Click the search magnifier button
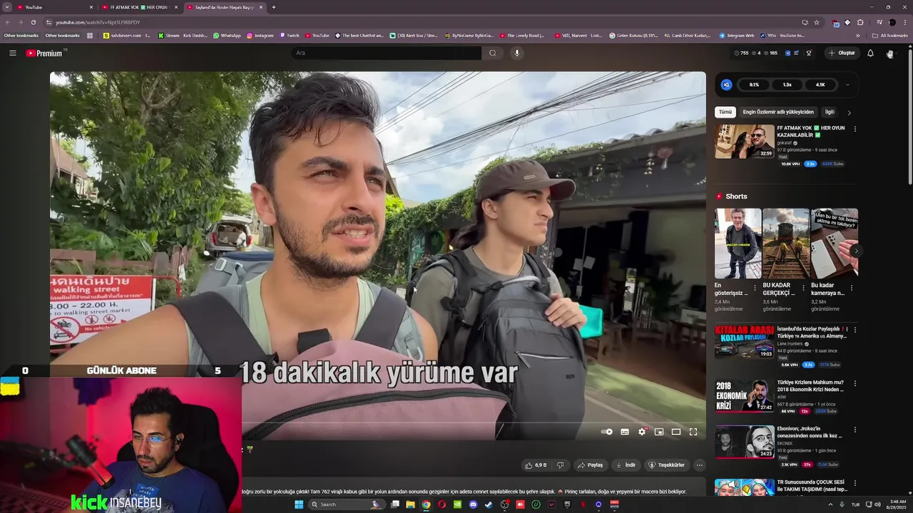Image resolution: width=913 pixels, height=513 pixels. pos(492,53)
